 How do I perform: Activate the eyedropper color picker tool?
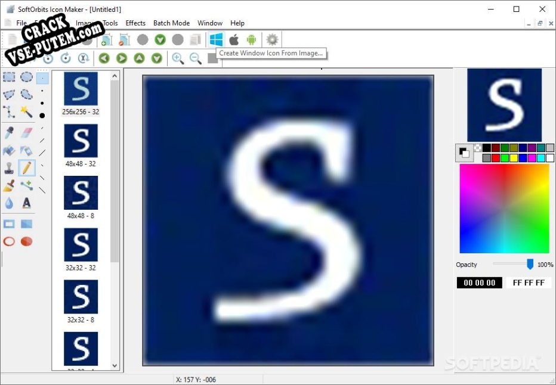coord(9,133)
